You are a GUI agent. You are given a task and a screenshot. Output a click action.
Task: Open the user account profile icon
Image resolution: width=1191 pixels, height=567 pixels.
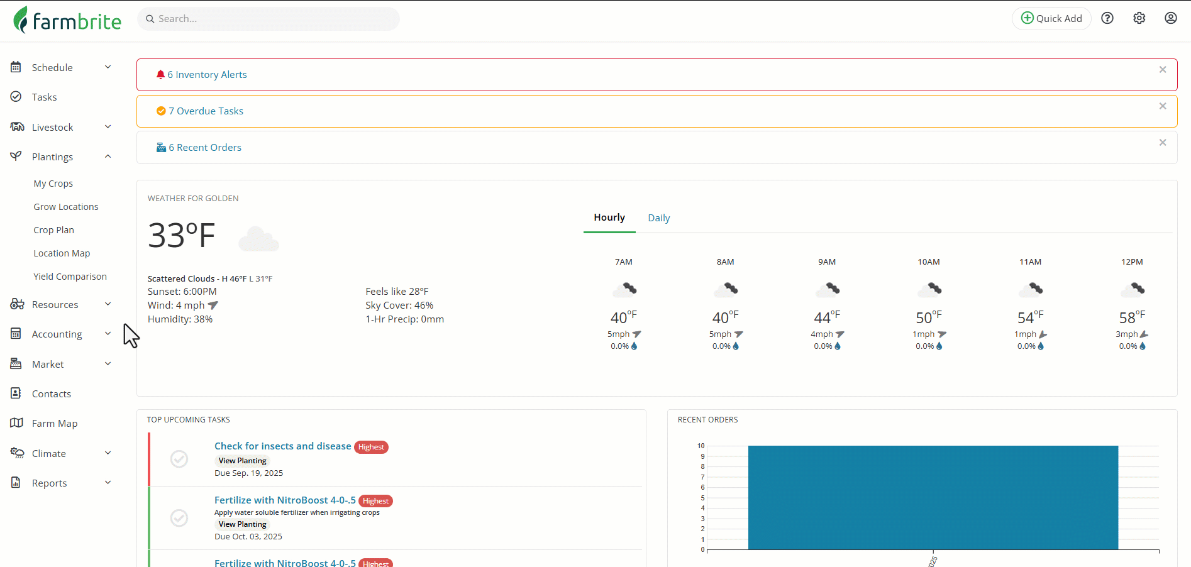[x=1171, y=18]
